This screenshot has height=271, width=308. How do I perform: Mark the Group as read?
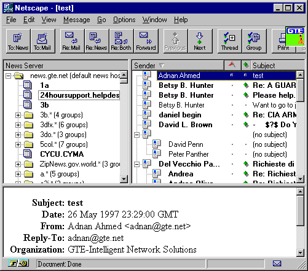(x=254, y=41)
